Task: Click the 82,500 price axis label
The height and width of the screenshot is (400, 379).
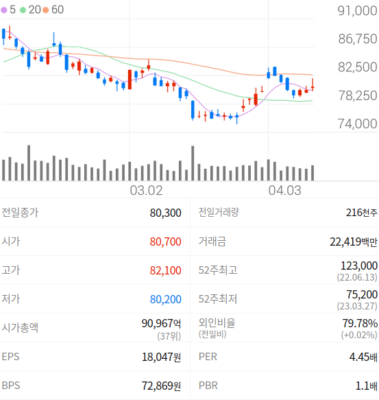Action: pyautogui.click(x=358, y=67)
